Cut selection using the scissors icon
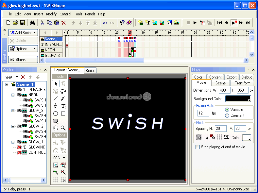258x193 pixels. [42, 23]
